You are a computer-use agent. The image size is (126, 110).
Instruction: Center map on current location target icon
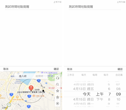click(x=57, y=103)
